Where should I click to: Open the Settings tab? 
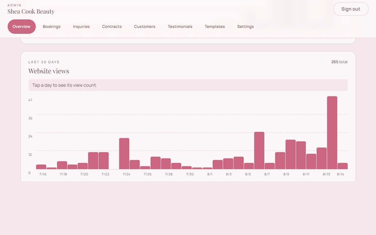246,26
